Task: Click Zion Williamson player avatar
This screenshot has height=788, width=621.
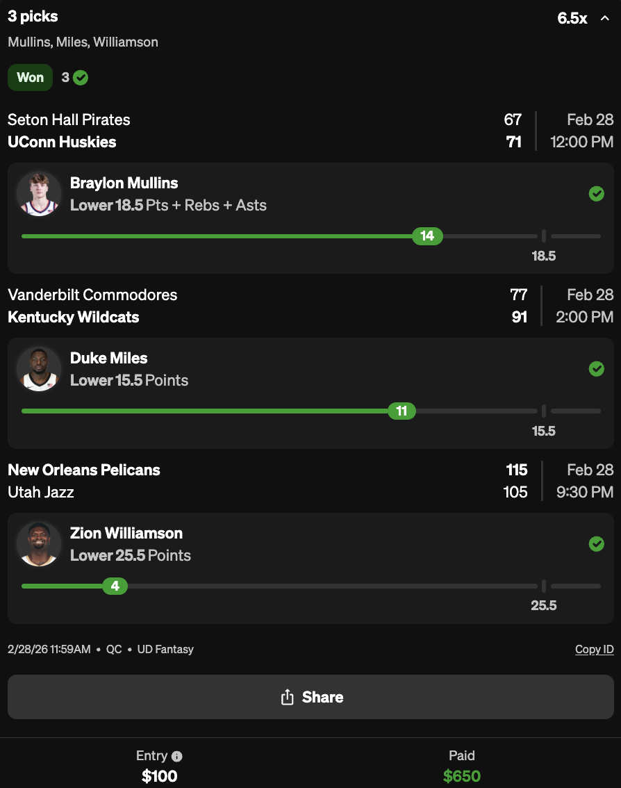Action: pos(39,544)
